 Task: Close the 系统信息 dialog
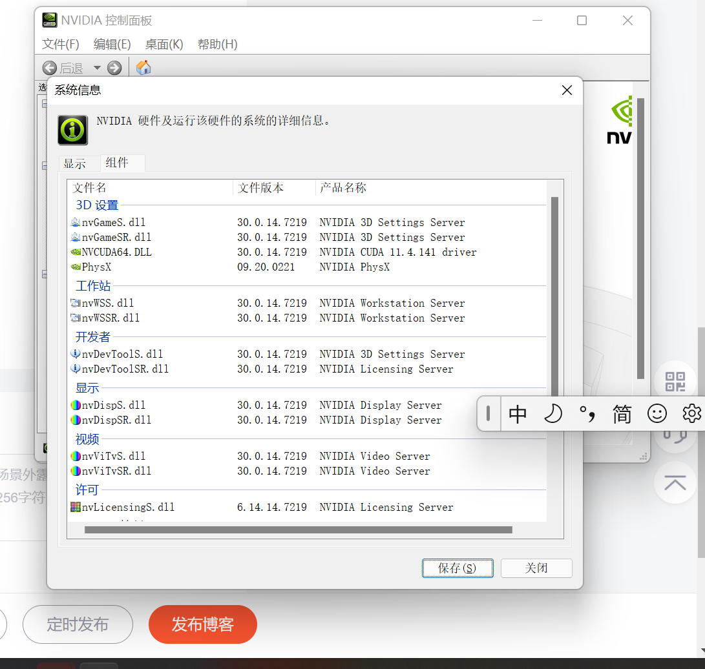tap(567, 90)
